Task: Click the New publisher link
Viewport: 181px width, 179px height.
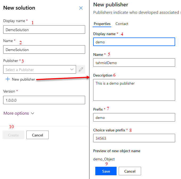Action: tap(23, 79)
